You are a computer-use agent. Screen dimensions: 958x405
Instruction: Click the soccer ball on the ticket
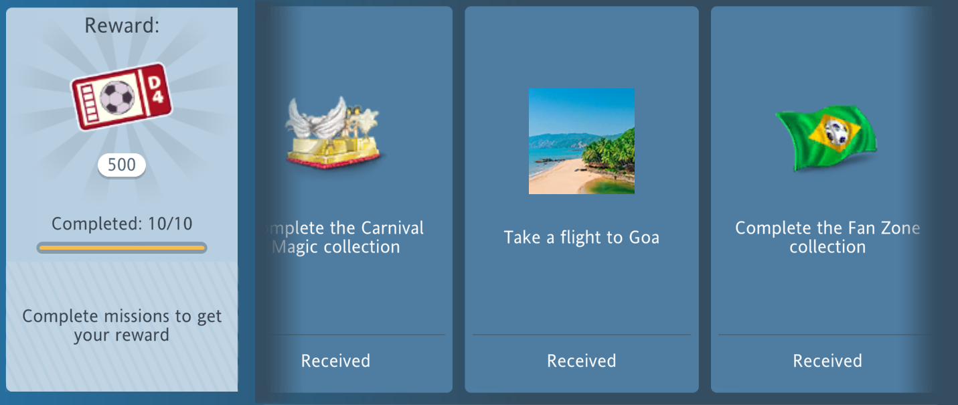coord(117,98)
